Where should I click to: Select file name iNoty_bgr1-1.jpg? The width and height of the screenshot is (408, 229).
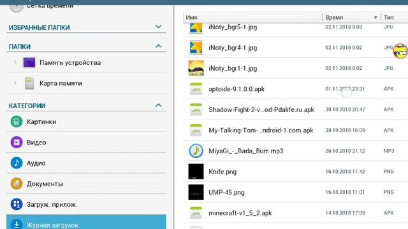(233, 68)
